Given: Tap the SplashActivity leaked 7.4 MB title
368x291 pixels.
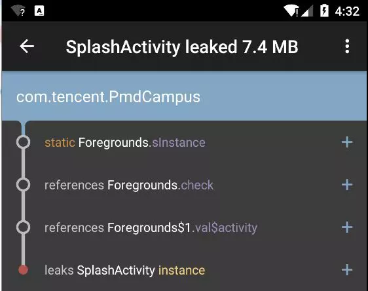Looking at the screenshot, I should click(182, 47).
